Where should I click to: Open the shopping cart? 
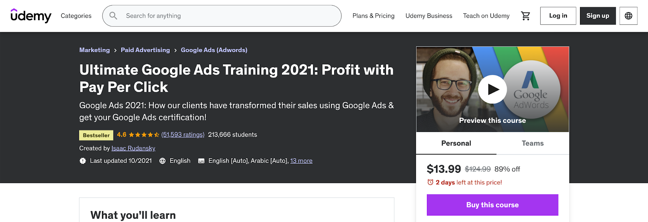pos(525,16)
